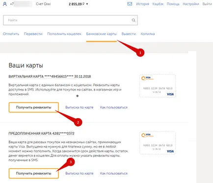The height and width of the screenshot is (183, 213).
Task: Open the История link
Action: coord(143,4)
